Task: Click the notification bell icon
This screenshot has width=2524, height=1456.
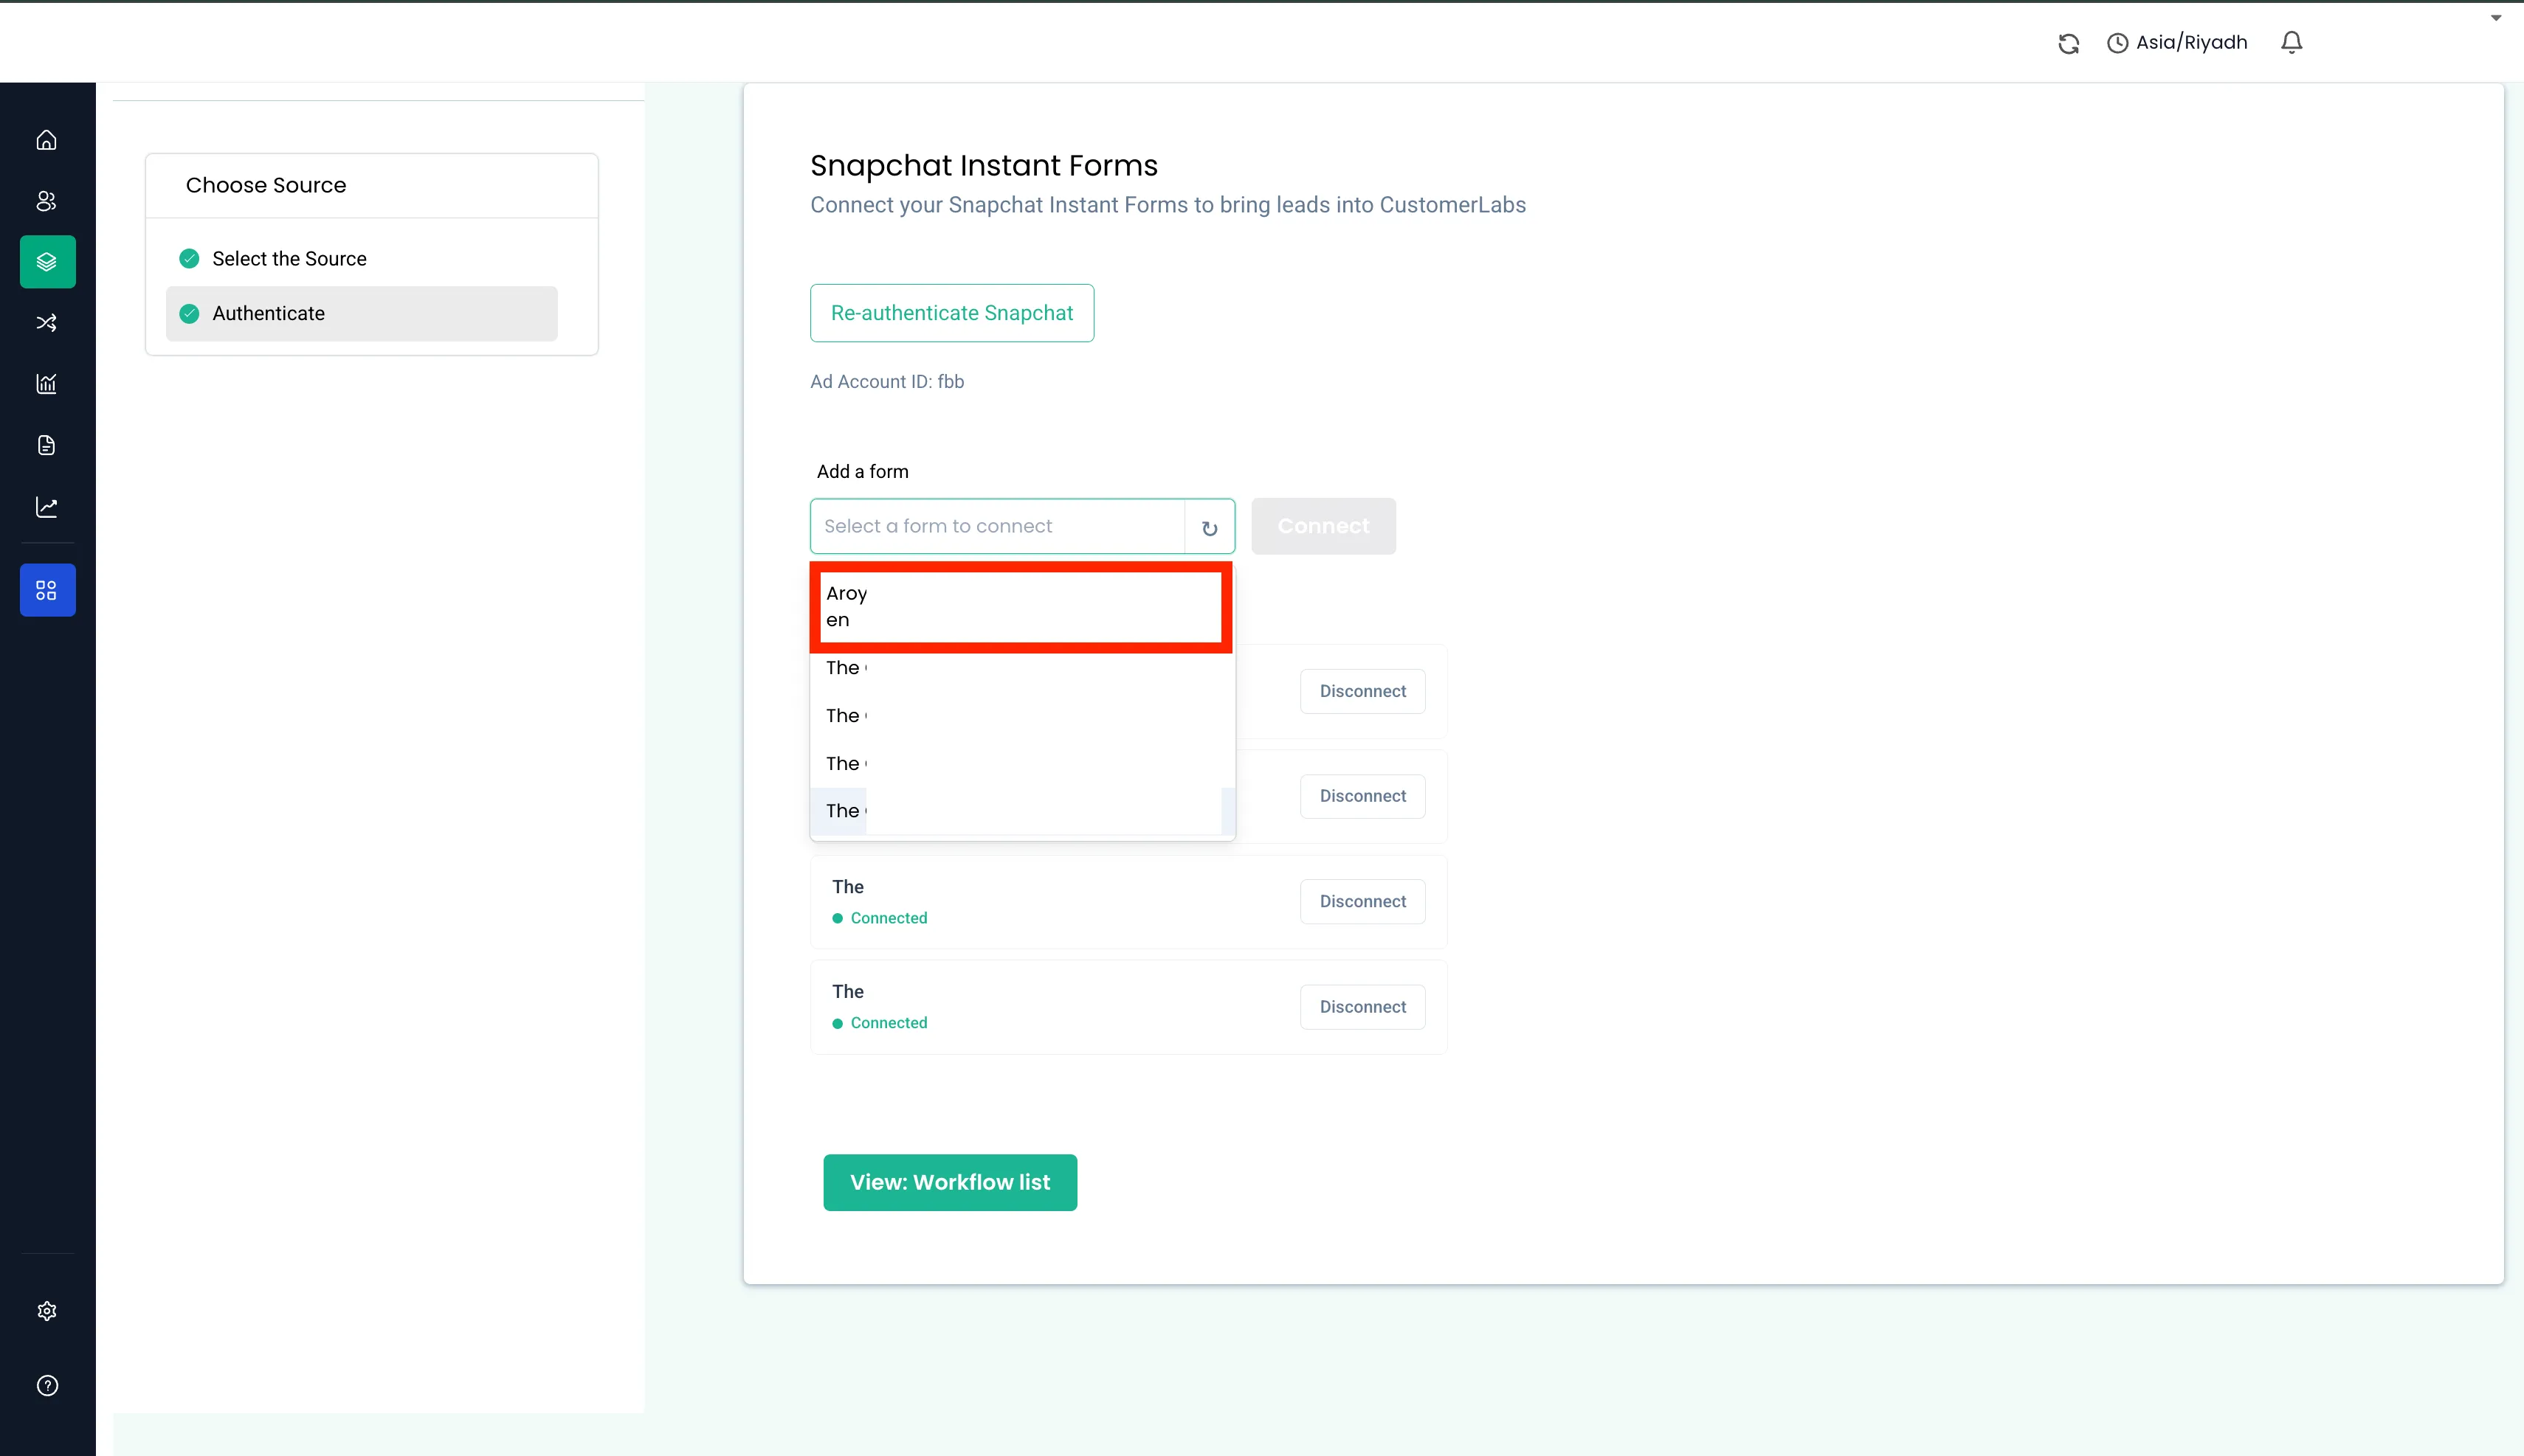Action: click(2292, 42)
